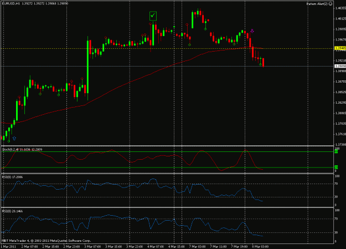The height and width of the screenshot is (249, 346).
Task: Click the 1.38065 price axis label
Action: coord(340,113)
